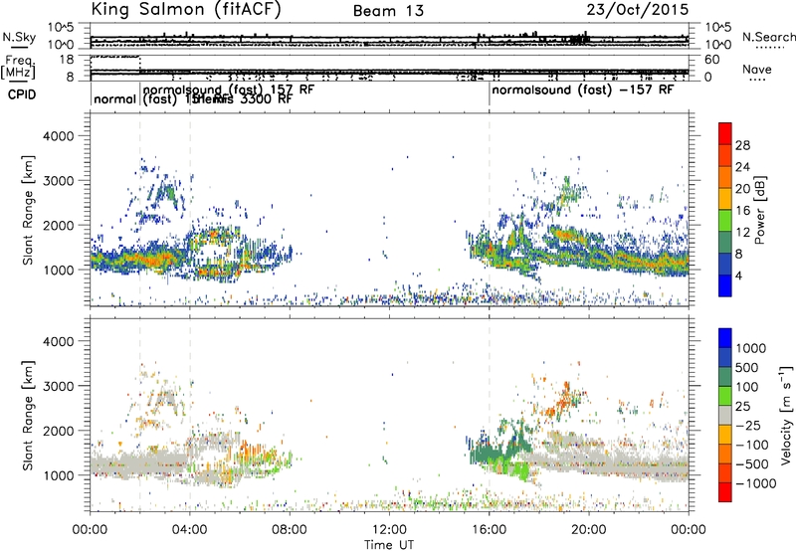Click the "-1000" value on Velocity color bar
796x551 pixels.
coord(756,483)
